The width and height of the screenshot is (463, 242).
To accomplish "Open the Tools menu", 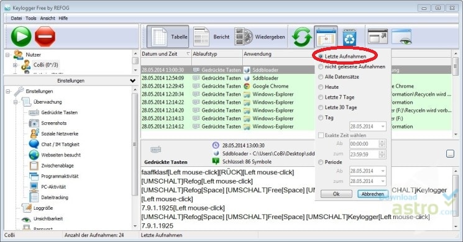I will point(30,18).
